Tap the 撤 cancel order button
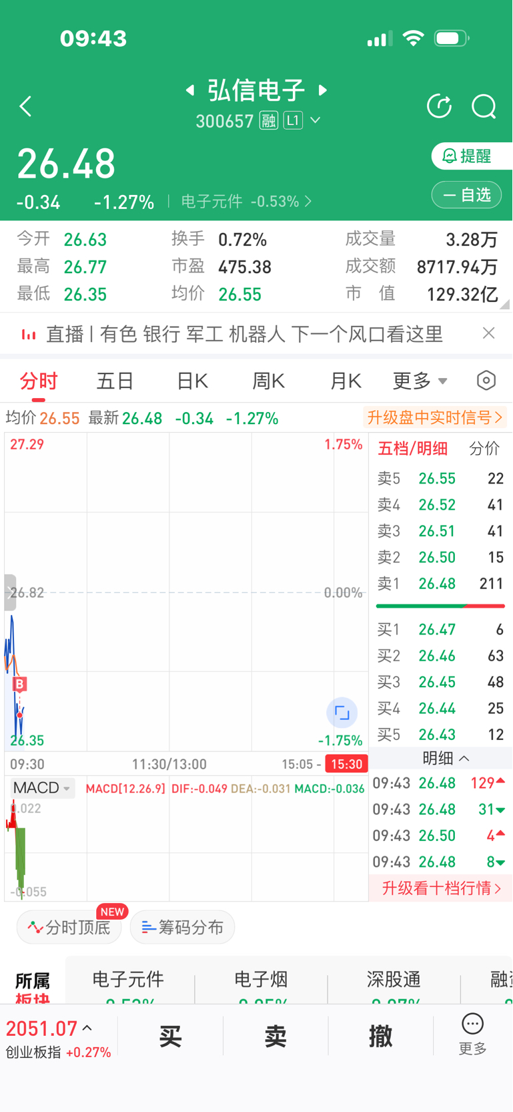The width and height of the screenshot is (513, 1112). [381, 1037]
